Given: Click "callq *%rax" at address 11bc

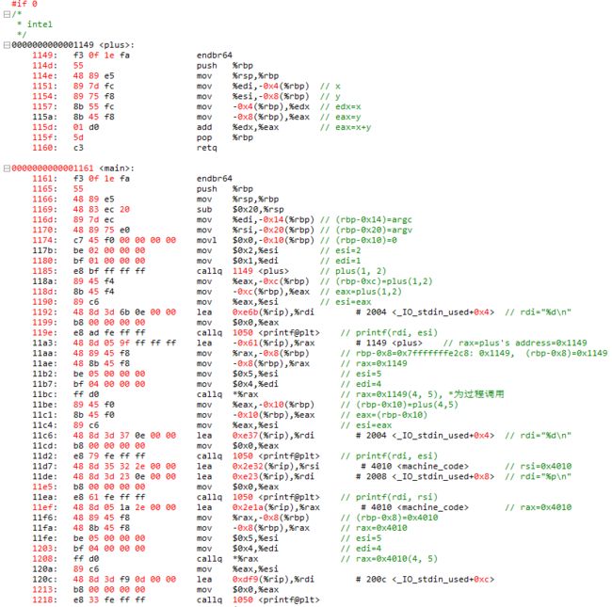Looking at the screenshot, I should coord(227,394).
